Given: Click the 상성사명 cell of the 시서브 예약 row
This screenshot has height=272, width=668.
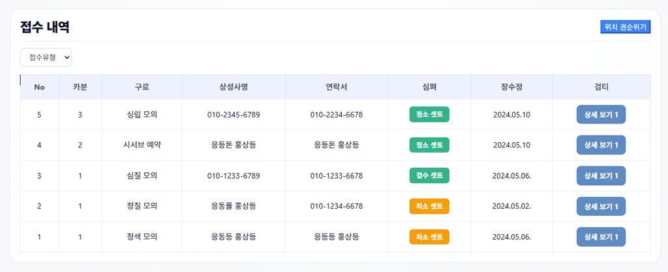Looking at the screenshot, I should [x=234, y=145].
